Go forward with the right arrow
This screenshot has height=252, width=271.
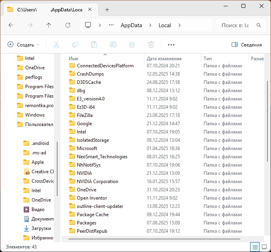[30, 25]
